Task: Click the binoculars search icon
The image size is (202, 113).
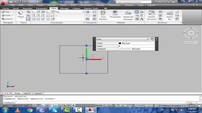Action: (154, 2)
